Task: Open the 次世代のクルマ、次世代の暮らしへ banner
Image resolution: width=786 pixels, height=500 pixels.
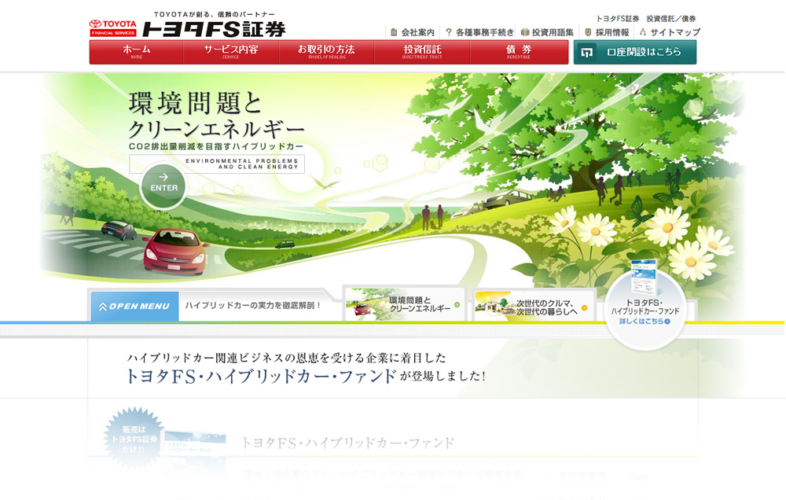Action: (x=534, y=306)
